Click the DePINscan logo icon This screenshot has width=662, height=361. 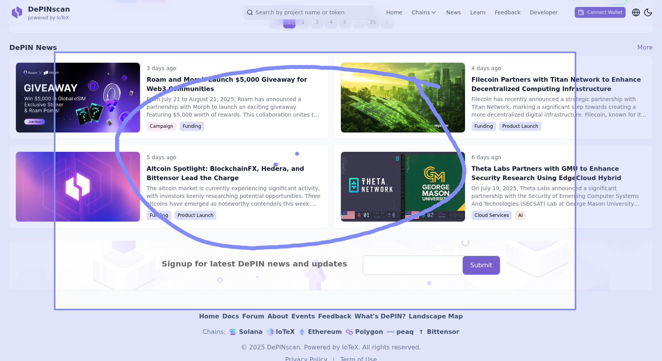pyautogui.click(x=17, y=12)
